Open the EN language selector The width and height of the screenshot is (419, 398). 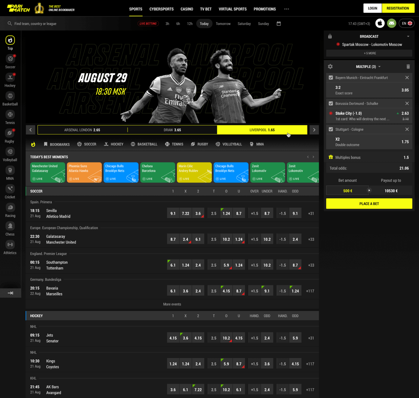(x=407, y=23)
